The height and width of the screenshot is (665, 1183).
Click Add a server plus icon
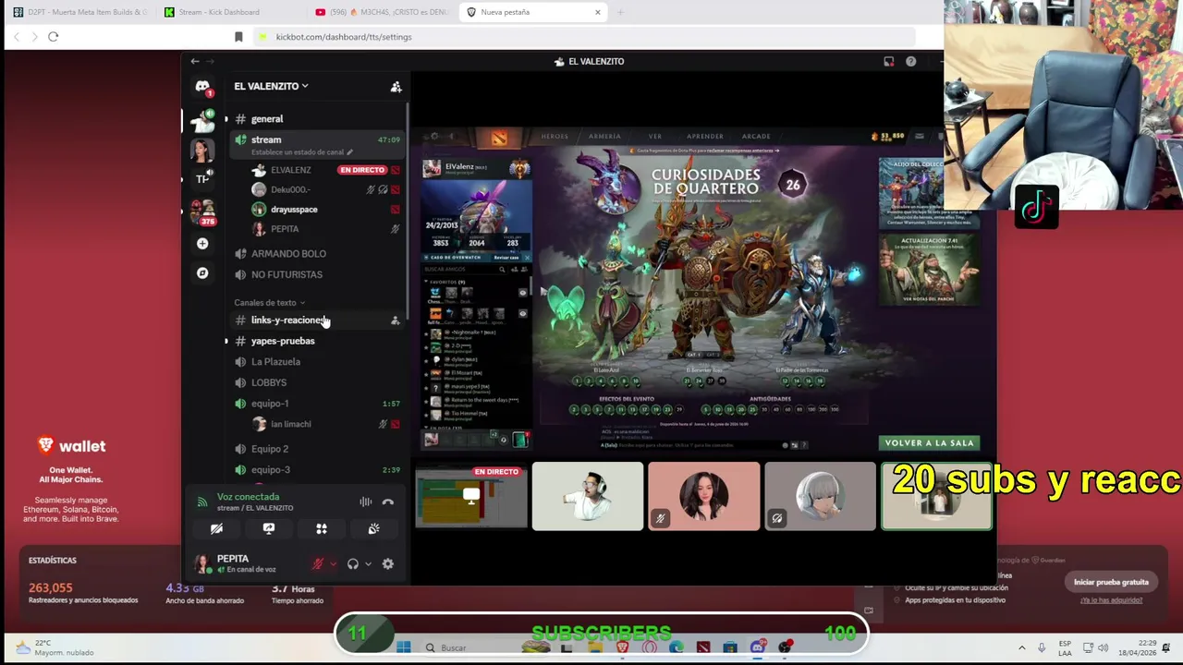point(202,244)
